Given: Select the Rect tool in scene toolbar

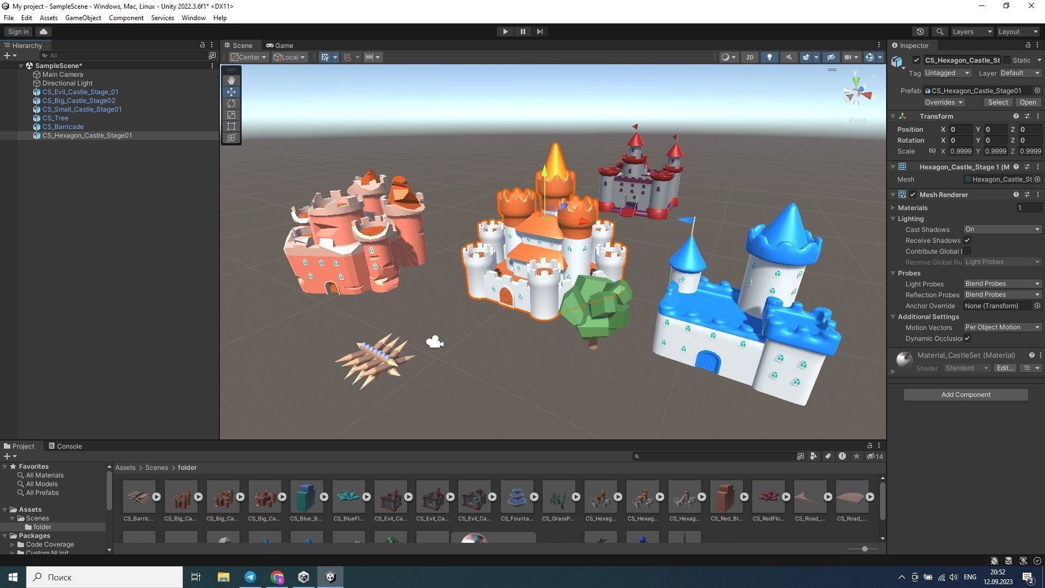Looking at the screenshot, I should click(231, 126).
